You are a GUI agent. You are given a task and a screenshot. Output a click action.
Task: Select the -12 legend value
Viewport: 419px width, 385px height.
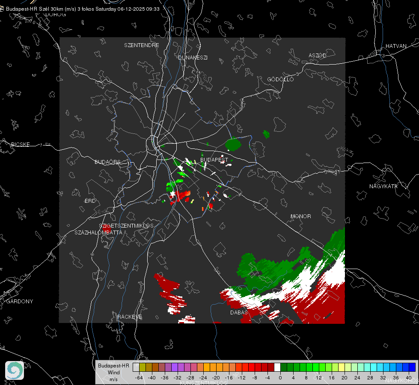pyautogui.click(x=241, y=378)
